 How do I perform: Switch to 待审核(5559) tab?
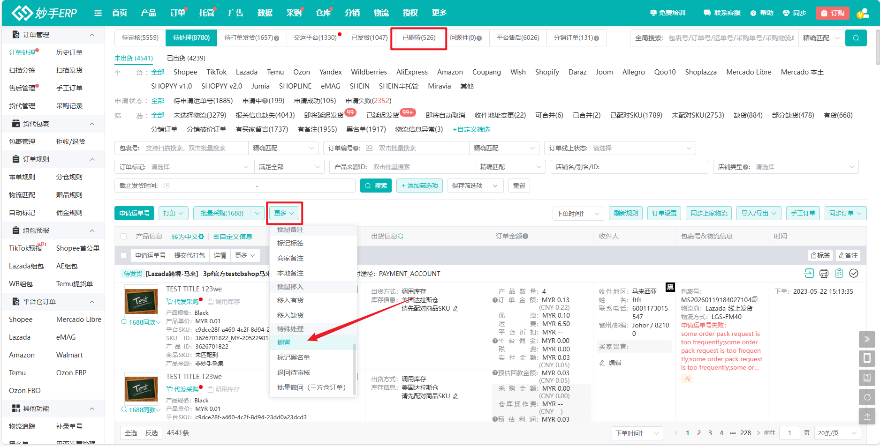pos(140,37)
